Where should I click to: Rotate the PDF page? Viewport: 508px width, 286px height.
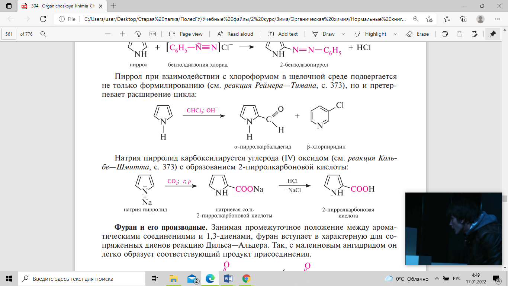(x=138, y=34)
